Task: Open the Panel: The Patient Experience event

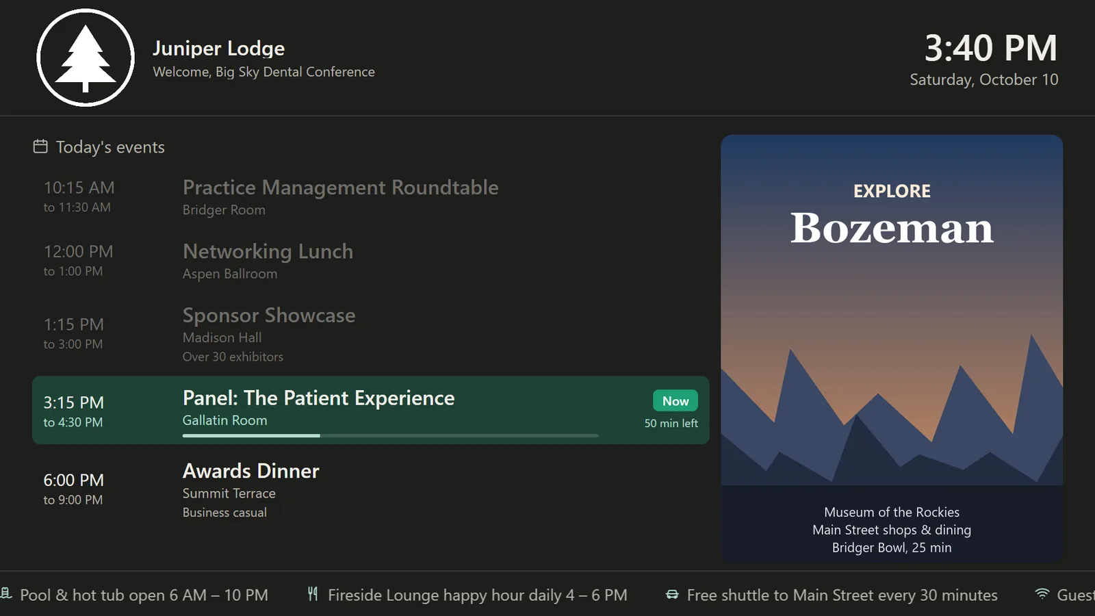Action: tap(371, 410)
